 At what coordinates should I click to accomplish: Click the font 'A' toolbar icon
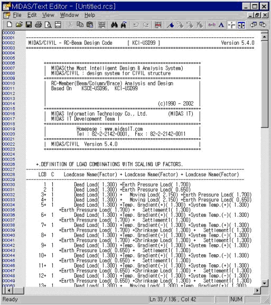click(221, 25)
